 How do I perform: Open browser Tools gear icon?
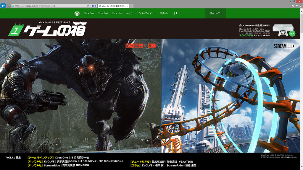pyautogui.click(x=300, y=6)
